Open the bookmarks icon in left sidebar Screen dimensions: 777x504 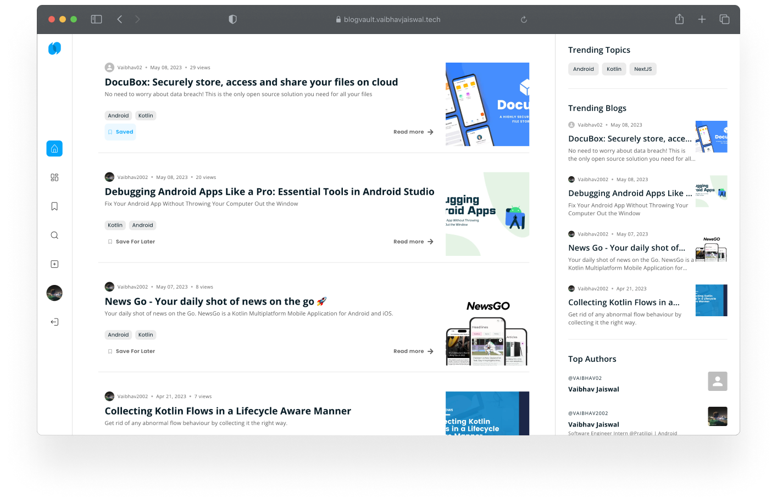pos(54,206)
